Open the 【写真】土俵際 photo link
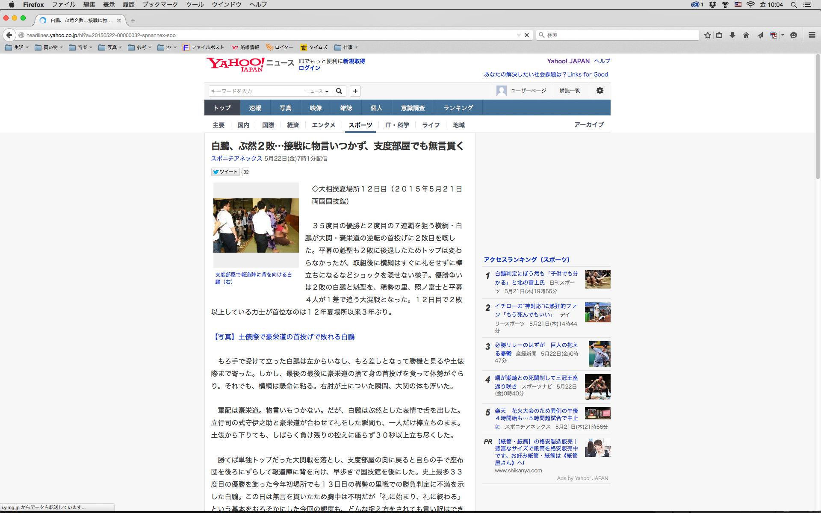 click(284, 337)
